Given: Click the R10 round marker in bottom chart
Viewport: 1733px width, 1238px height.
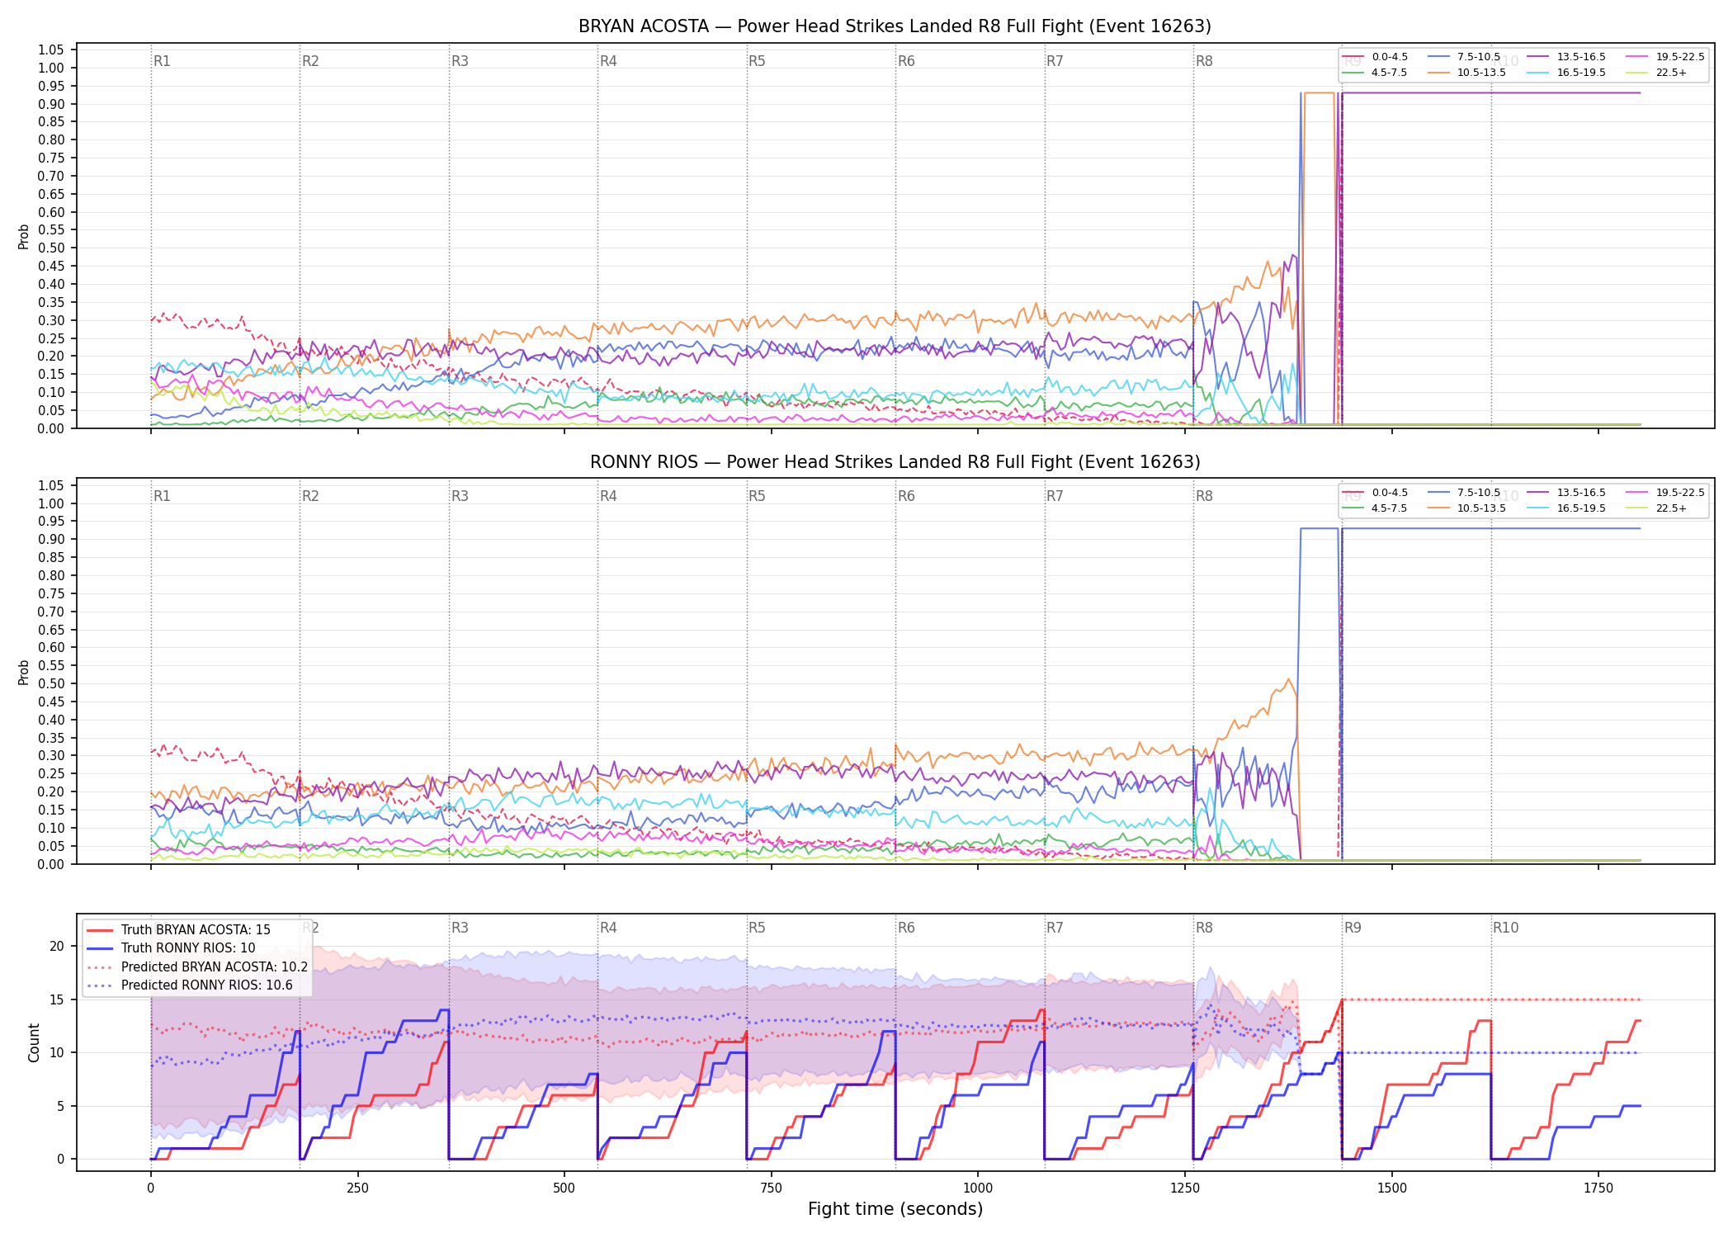Looking at the screenshot, I should pyautogui.click(x=1505, y=928).
